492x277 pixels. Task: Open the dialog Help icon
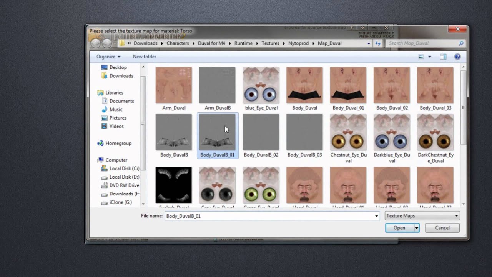click(x=457, y=57)
